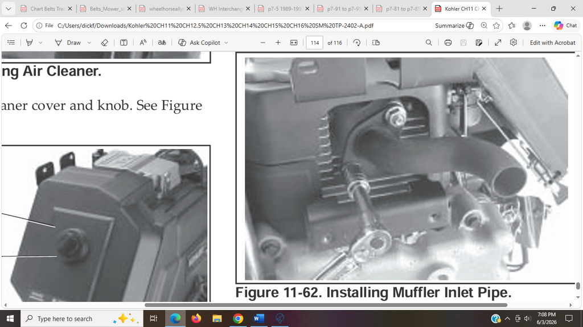Viewport: 583px width, 327px height.
Task: Print the PDF document
Action: coord(448,43)
